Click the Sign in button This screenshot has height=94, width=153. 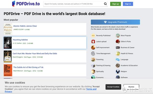pos(128,4)
